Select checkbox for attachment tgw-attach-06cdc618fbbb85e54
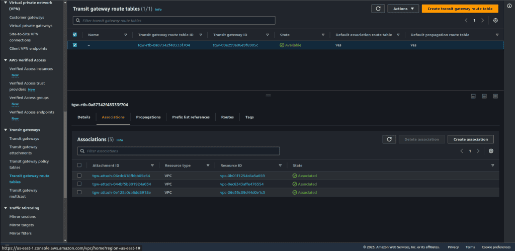The width and height of the screenshot is (515, 251). click(x=79, y=176)
